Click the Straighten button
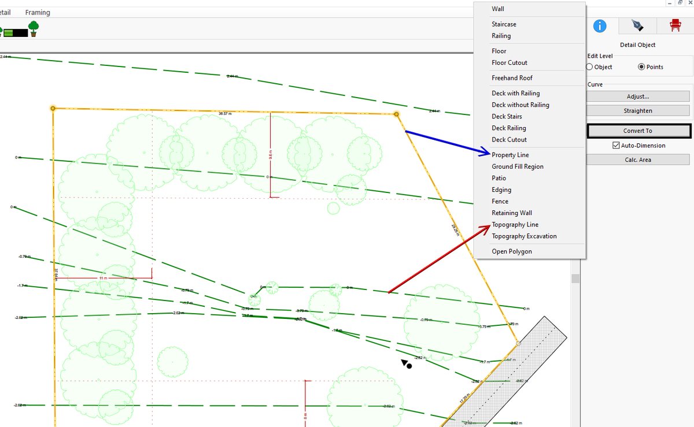This screenshot has width=694, height=427. [638, 110]
